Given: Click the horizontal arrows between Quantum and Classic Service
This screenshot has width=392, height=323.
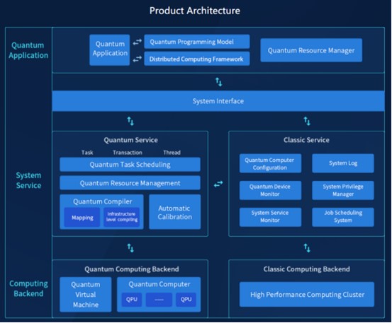Looking at the screenshot, I should pos(218,184).
